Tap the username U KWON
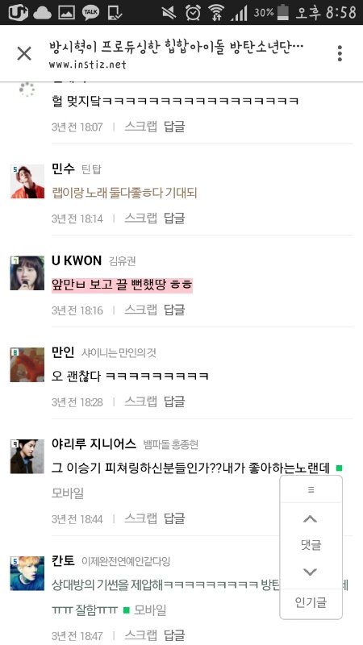 (77, 260)
